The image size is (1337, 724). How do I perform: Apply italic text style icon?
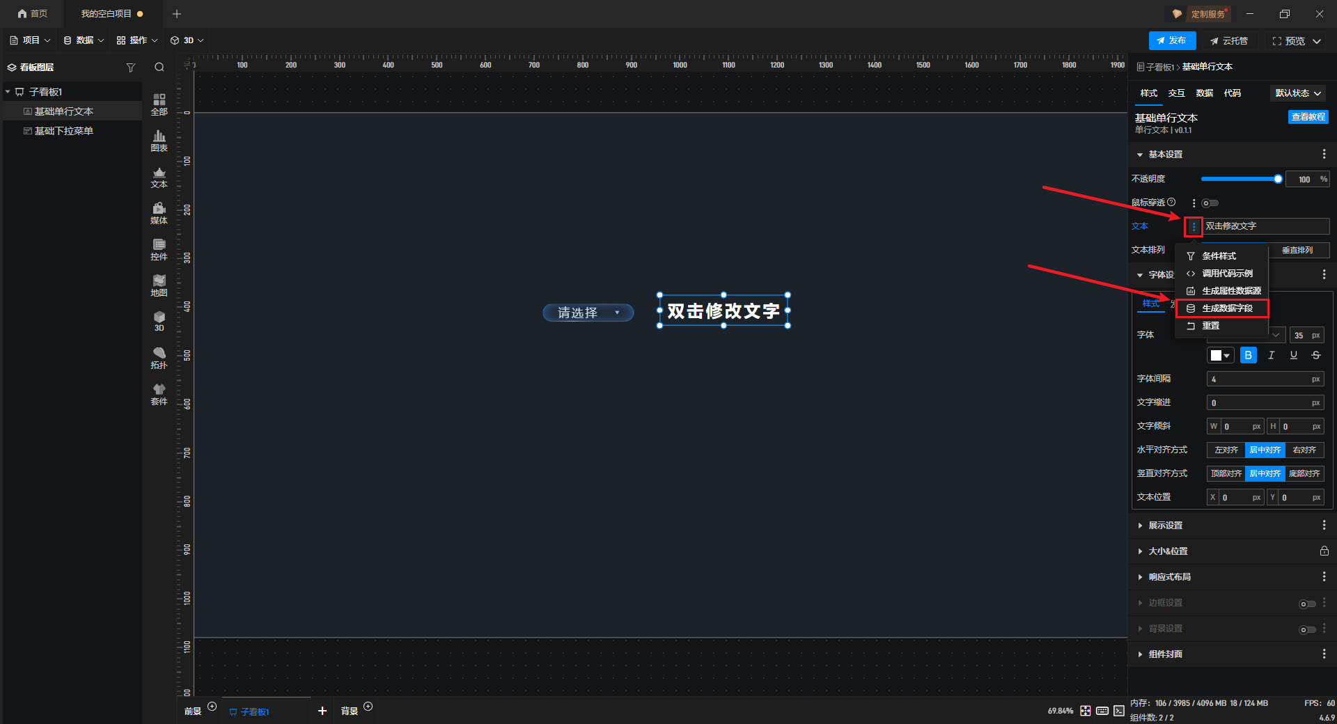tap(1271, 355)
